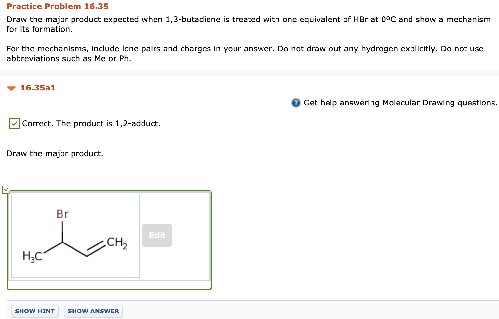Click the Br atom in the drawn structure
Viewport: 499px width, 319px height.
(x=62, y=214)
